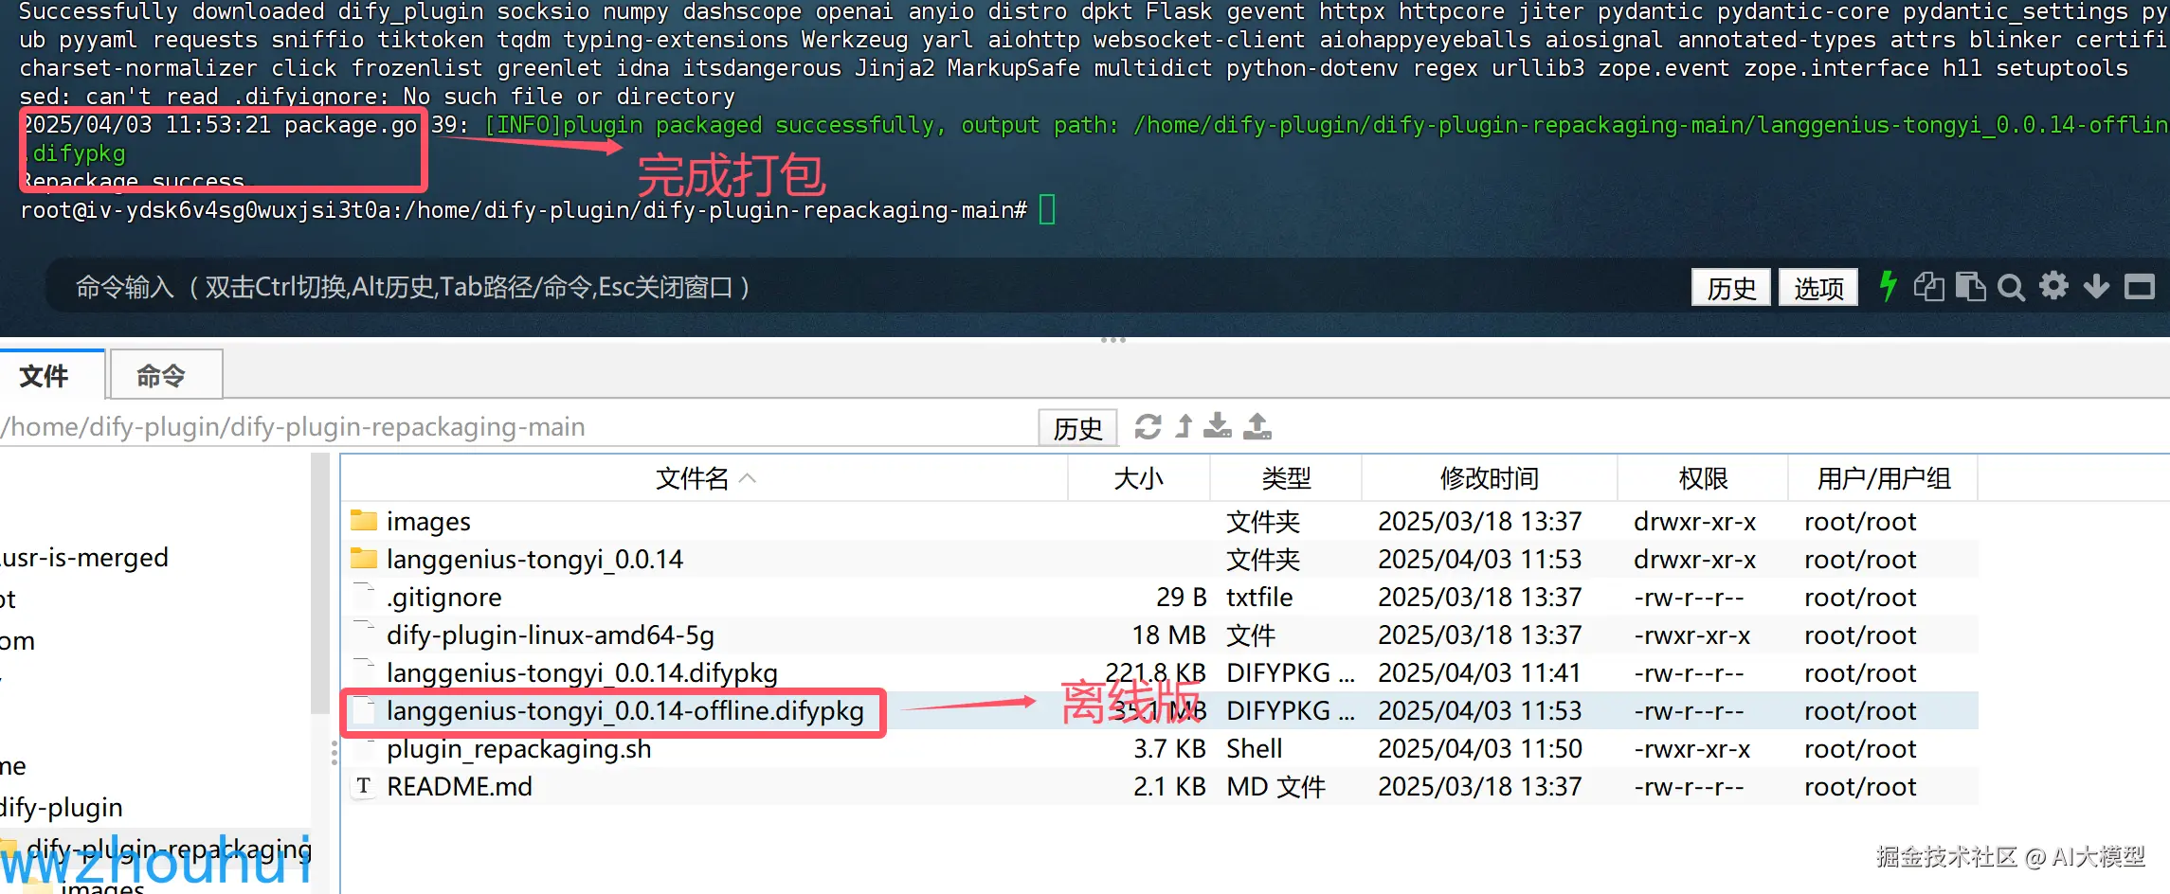Switch to the 命令 tab
Image resolution: width=2170 pixels, height=894 pixels.
(x=165, y=375)
